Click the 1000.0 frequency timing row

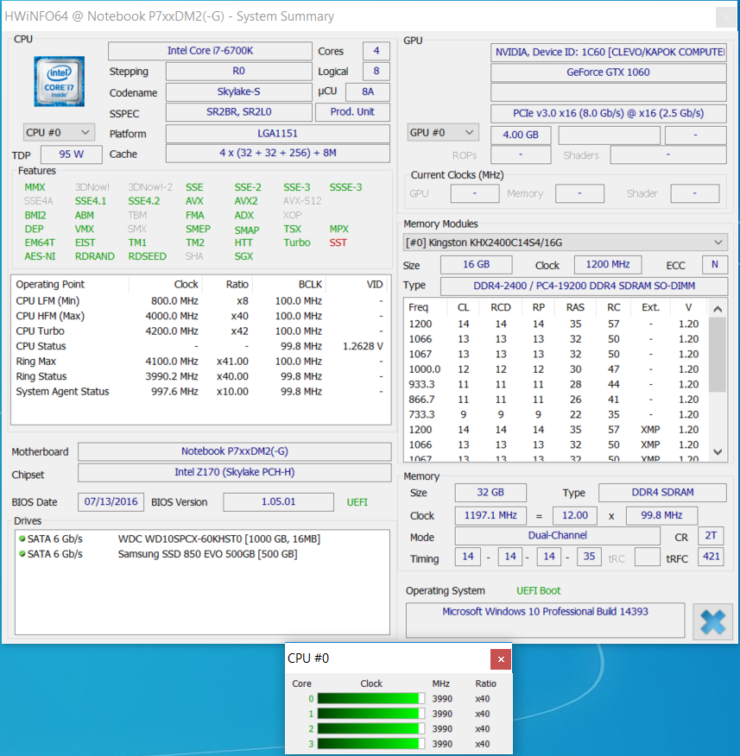coord(556,369)
